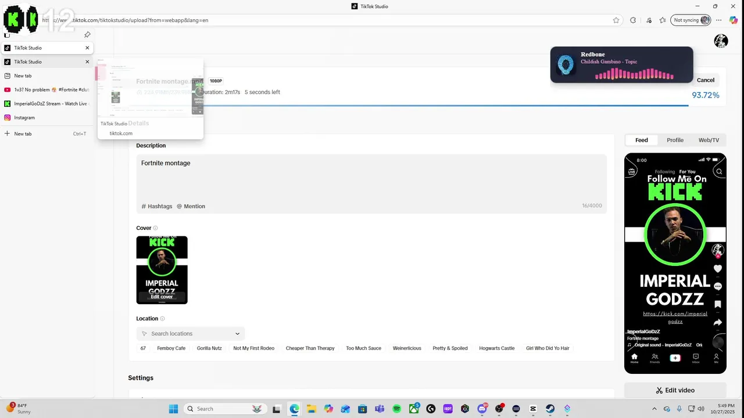
Task: Close the first TikTok Studio tab
Action: click(x=87, y=48)
